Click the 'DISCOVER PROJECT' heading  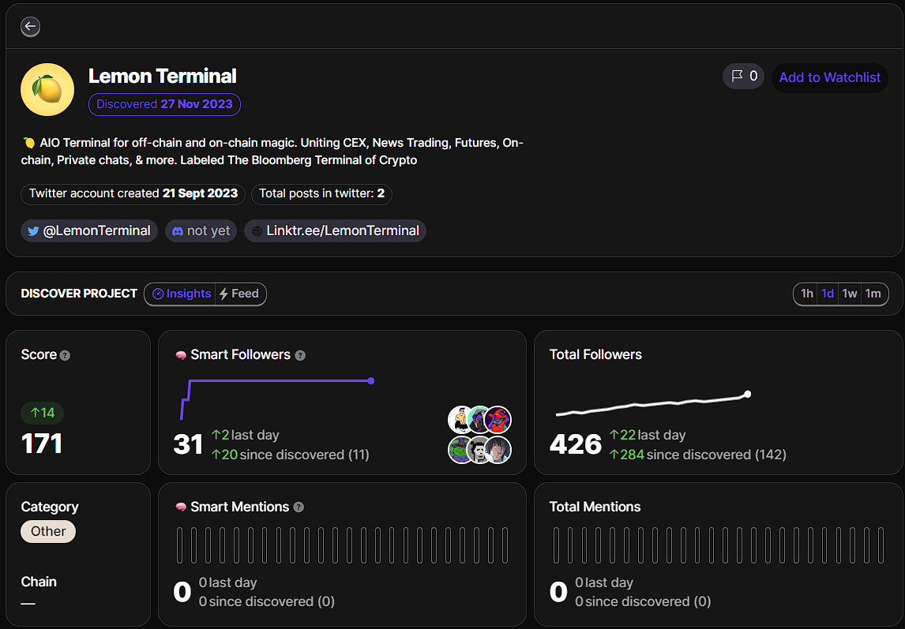pos(79,294)
